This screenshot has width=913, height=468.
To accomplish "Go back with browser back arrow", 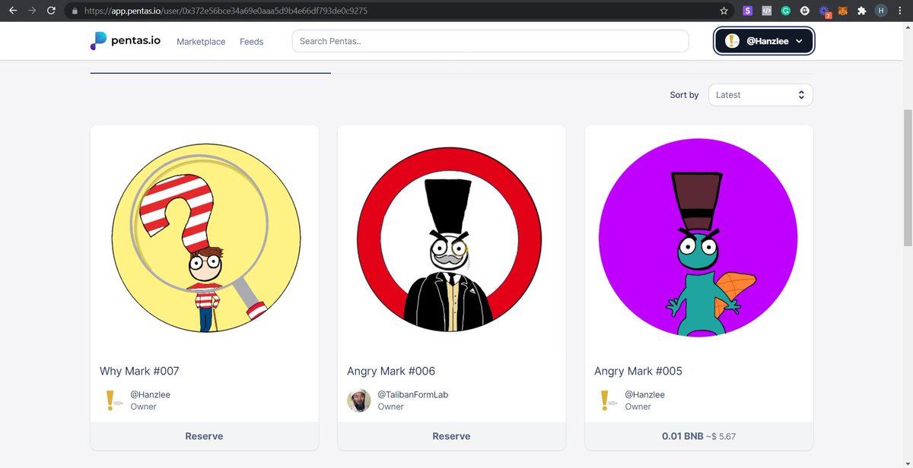I will [12, 11].
